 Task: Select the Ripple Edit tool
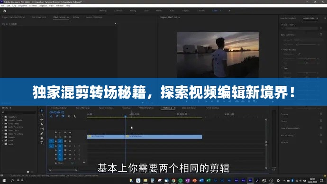pos(42,120)
